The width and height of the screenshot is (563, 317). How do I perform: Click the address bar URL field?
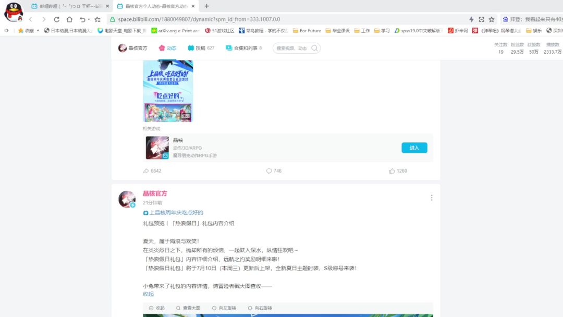click(x=286, y=19)
